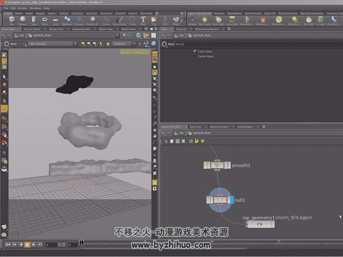The width and height of the screenshot is (343, 257).
Task: Select the LSystem shelf tool
Action: (79, 21)
